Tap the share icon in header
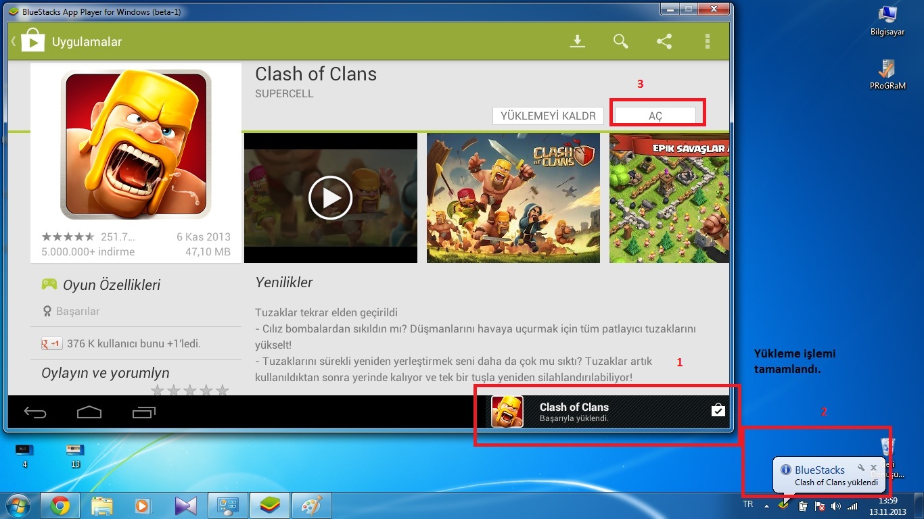Viewport: 924px width, 519px height. pyautogui.click(x=664, y=41)
